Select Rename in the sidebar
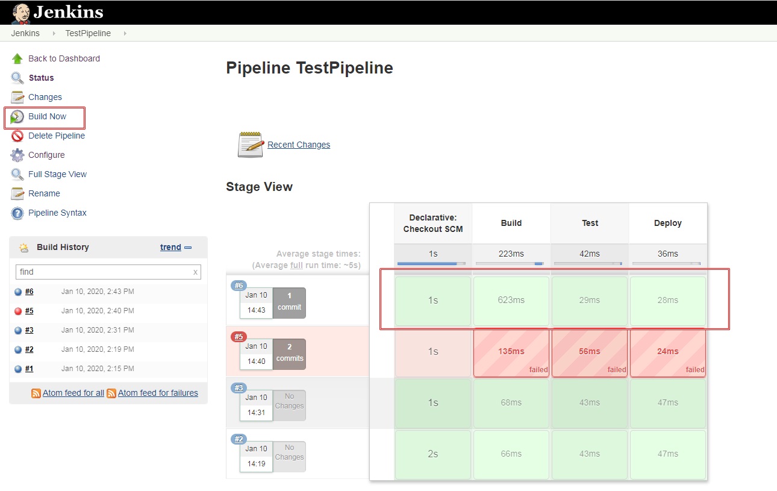Image resolution: width=777 pixels, height=491 pixels. (44, 193)
